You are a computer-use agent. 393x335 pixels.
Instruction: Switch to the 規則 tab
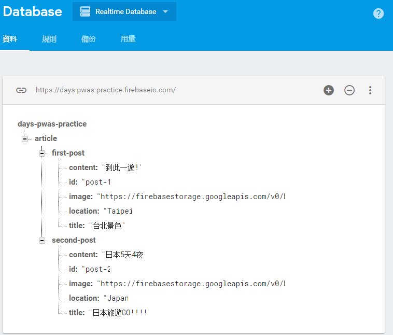coord(49,39)
